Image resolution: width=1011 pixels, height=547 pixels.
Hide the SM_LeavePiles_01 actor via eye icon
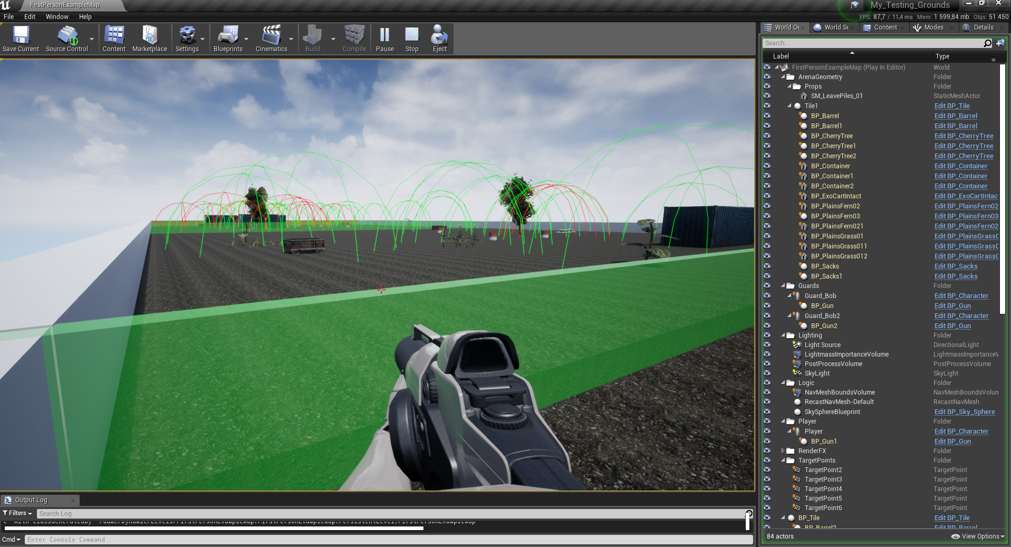(767, 96)
